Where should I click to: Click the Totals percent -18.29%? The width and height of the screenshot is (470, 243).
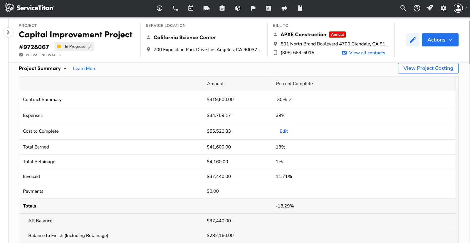[x=285, y=206]
